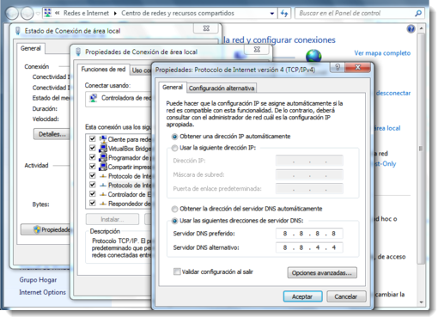The height and width of the screenshot is (317, 438).
Task: Click the Instalar button
Action: pyautogui.click(x=113, y=219)
